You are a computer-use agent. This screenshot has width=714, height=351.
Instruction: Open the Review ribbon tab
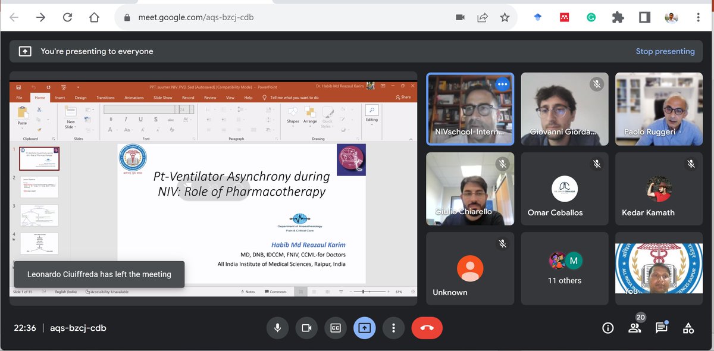tap(210, 98)
